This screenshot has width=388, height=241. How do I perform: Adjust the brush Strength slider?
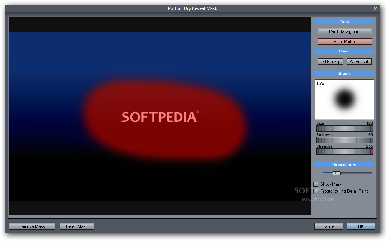tap(345, 152)
